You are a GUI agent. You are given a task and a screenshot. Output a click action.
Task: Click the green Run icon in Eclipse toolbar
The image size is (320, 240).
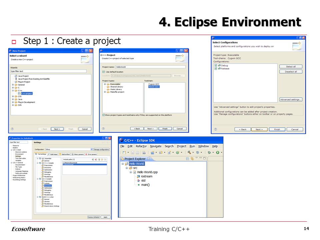tap(218, 152)
